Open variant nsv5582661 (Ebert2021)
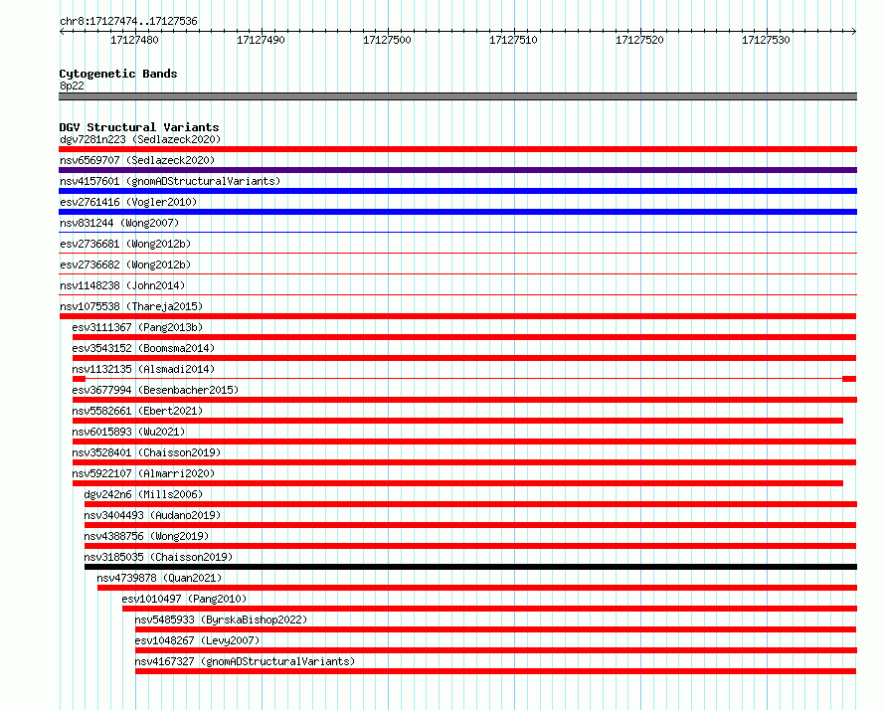The image size is (885, 710). [x=137, y=411]
